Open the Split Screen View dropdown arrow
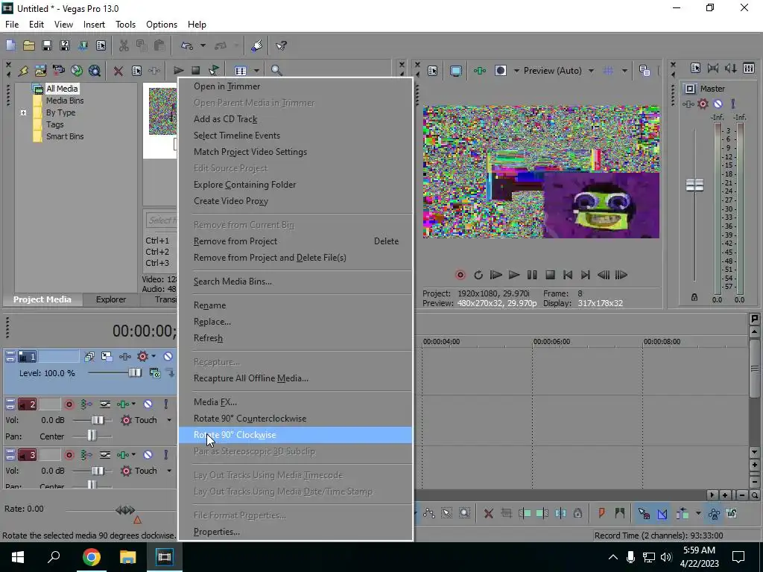This screenshot has height=572, width=763. point(517,71)
